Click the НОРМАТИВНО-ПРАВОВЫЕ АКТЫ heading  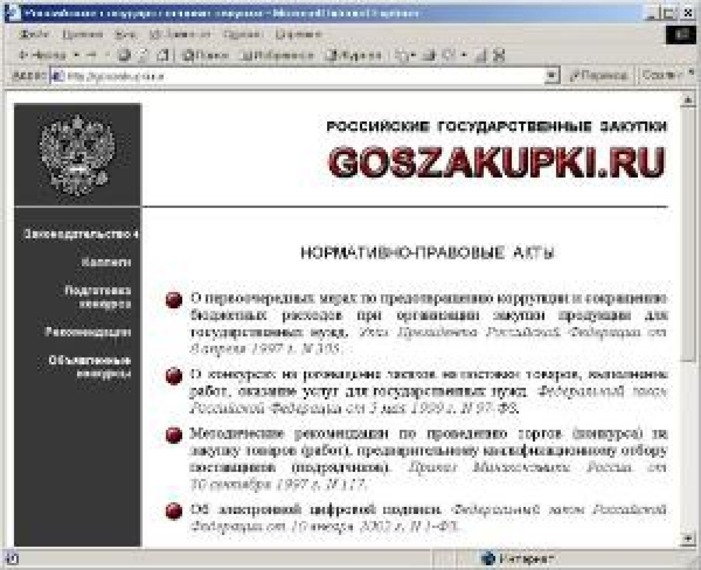(x=428, y=253)
